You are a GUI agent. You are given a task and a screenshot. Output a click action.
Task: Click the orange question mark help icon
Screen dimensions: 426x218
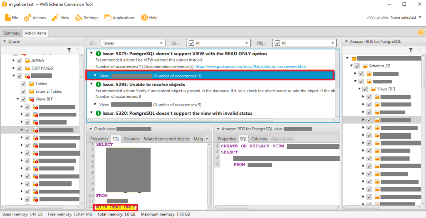421,32
